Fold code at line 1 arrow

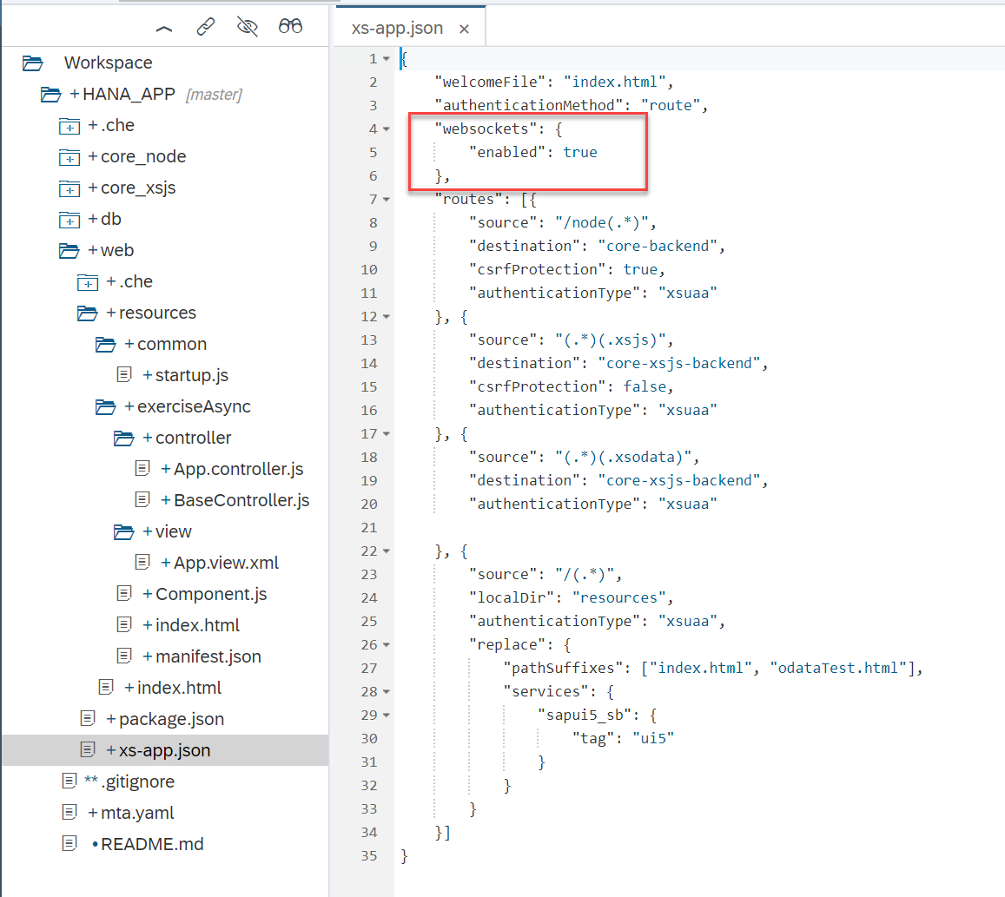pos(386,59)
